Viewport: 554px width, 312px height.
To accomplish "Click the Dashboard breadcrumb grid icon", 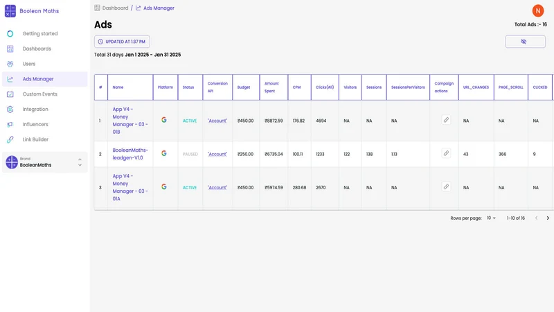I will (x=97, y=8).
